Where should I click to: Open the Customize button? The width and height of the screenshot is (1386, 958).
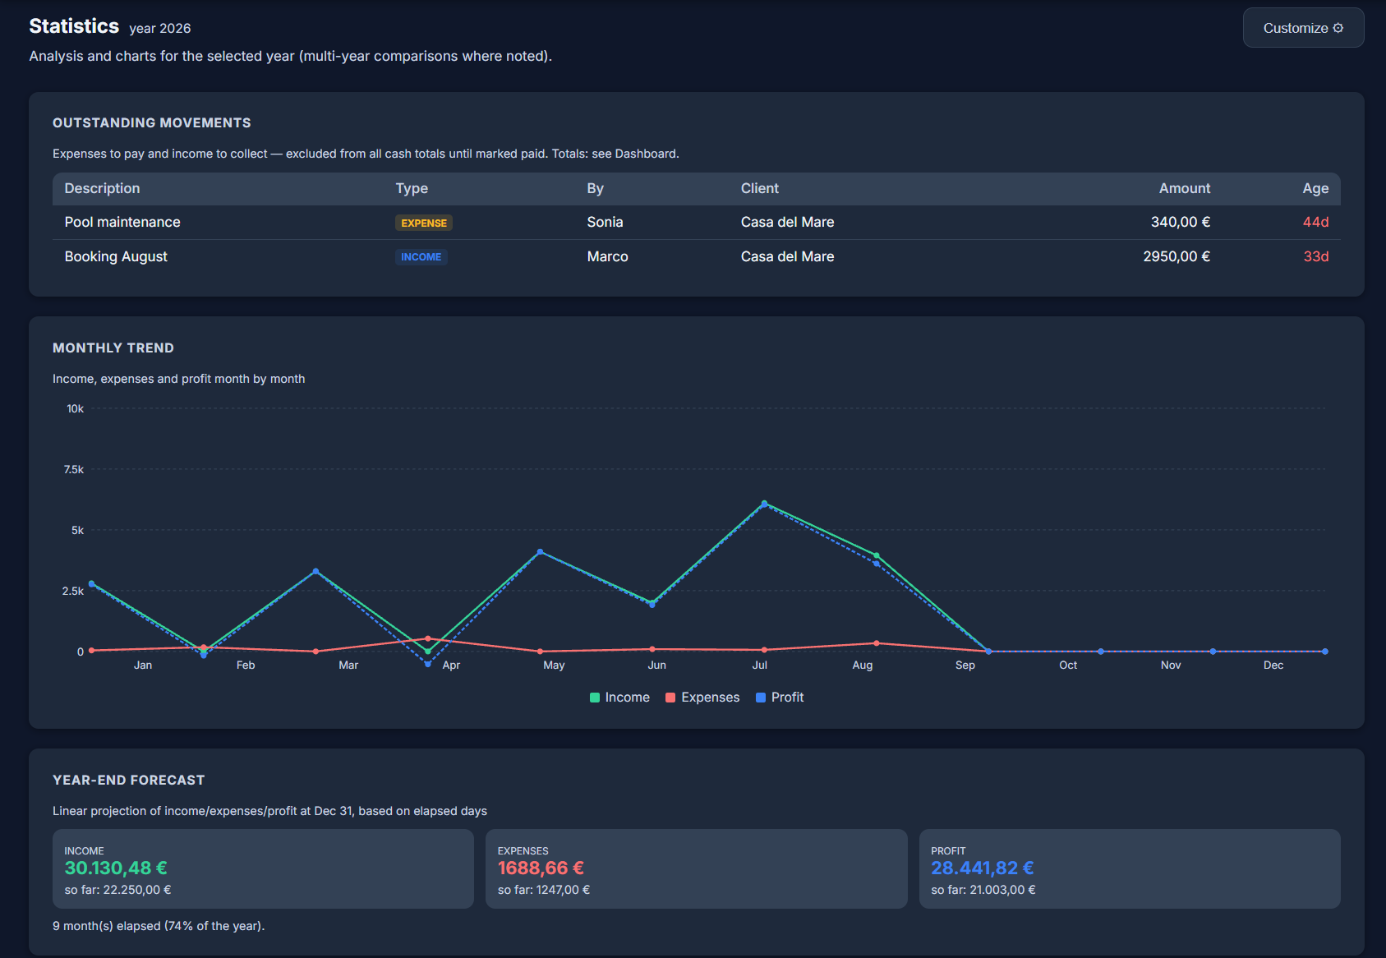(1303, 28)
